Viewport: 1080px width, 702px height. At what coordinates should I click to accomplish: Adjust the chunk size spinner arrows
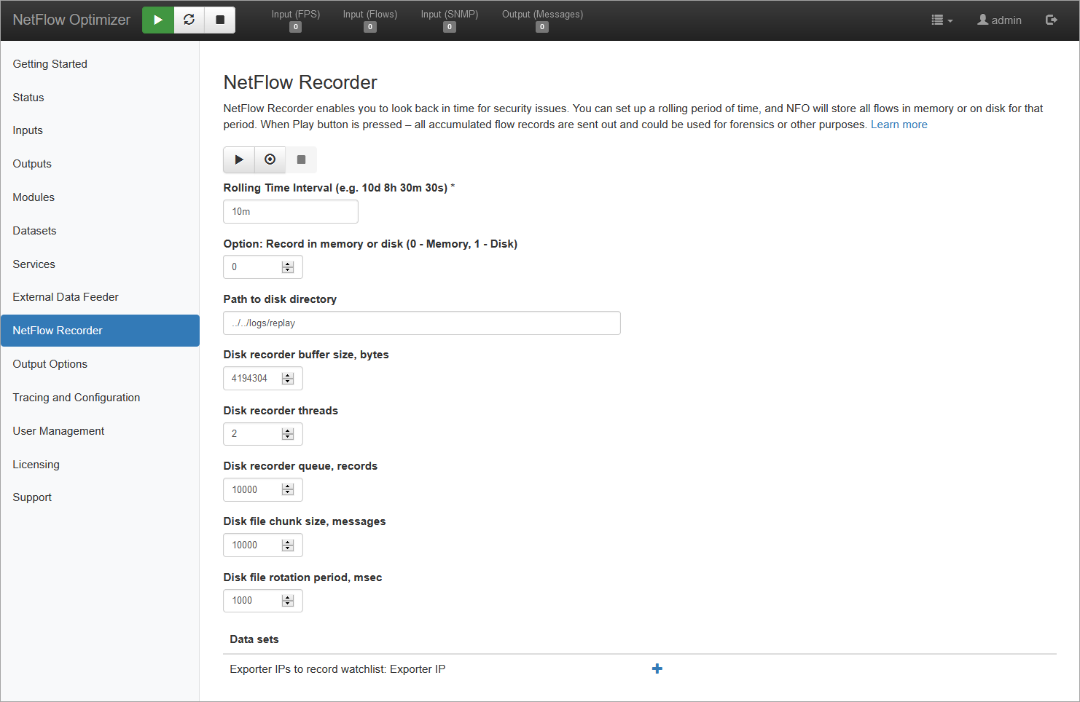click(288, 545)
